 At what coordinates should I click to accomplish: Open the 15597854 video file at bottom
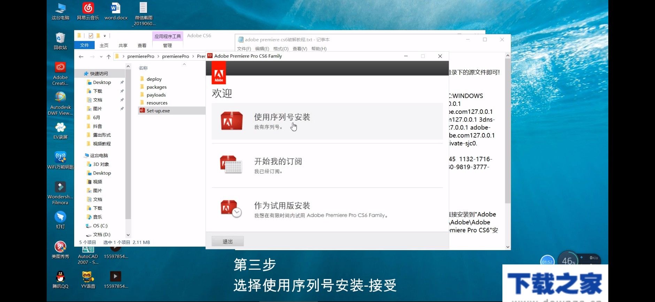[x=116, y=280]
